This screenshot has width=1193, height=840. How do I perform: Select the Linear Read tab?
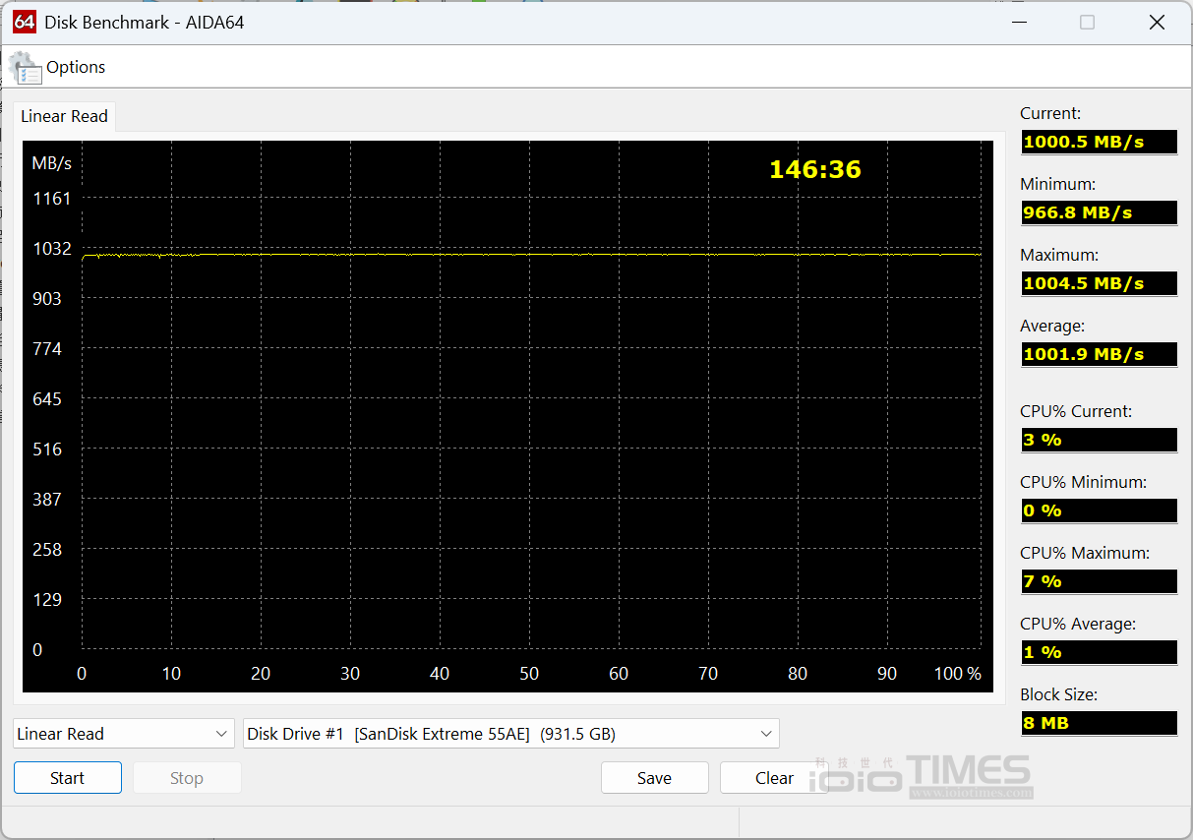point(63,116)
